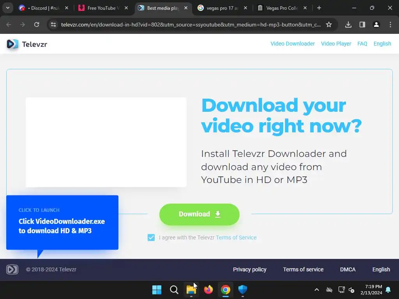Show hidden tray icons chevron
Image resolution: width=399 pixels, height=299 pixels.
[x=317, y=290]
